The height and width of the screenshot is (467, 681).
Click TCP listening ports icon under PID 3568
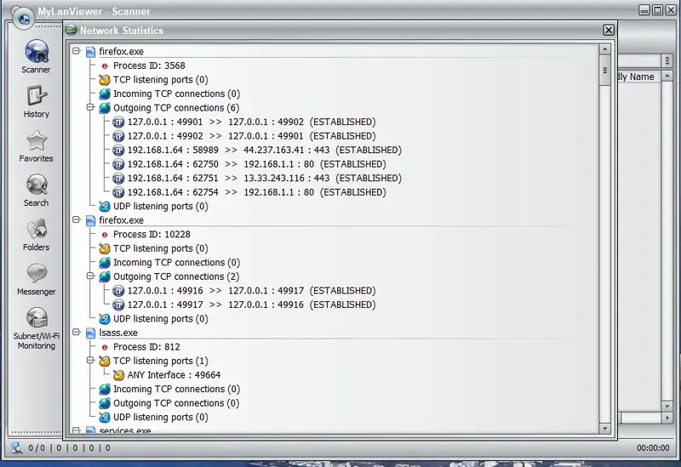pos(104,80)
